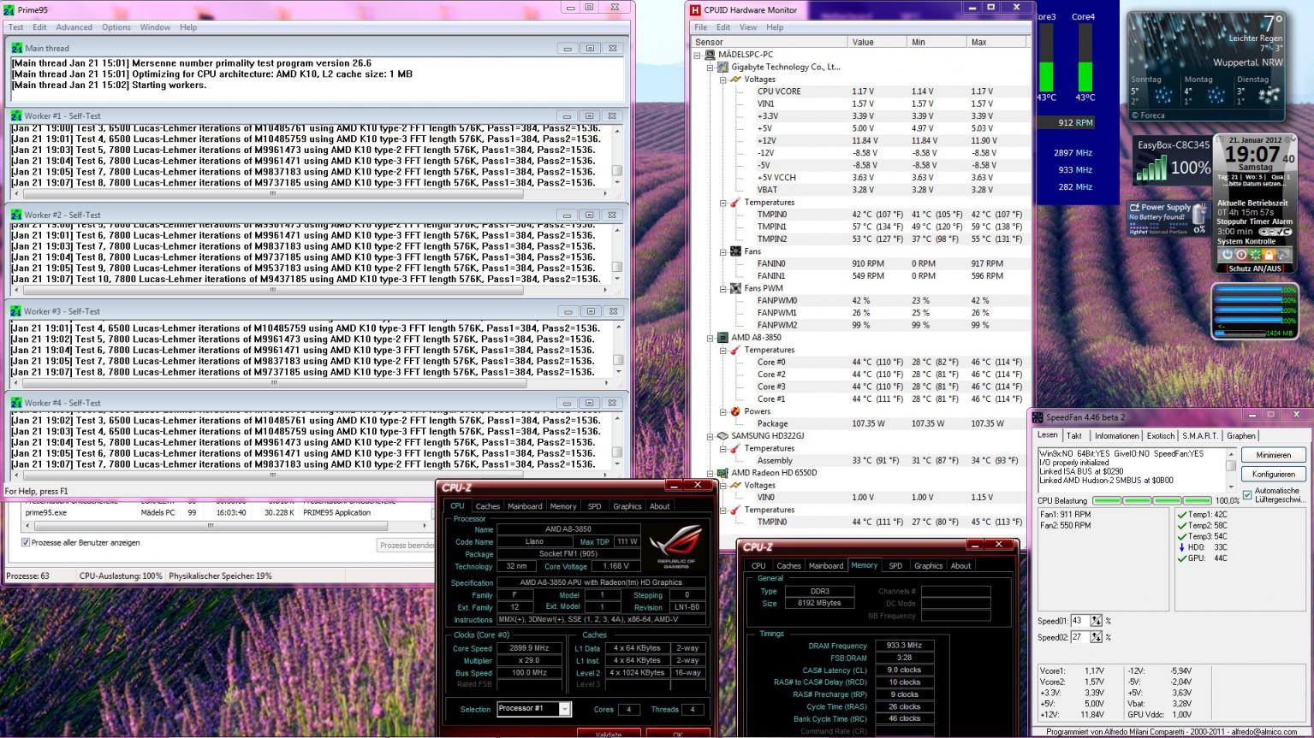Collapse the AMD Radeon HD 6550D node

(710, 473)
